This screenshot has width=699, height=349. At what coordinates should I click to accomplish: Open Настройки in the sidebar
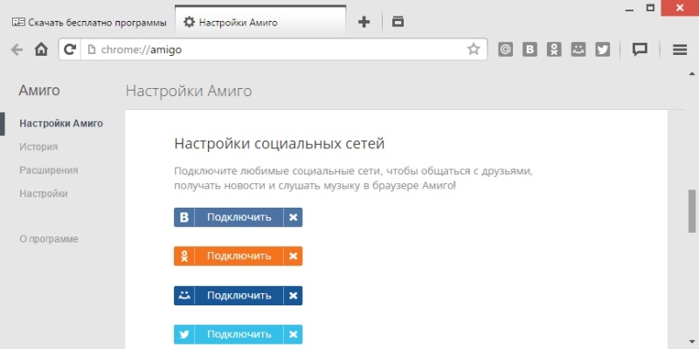[x=44, y=194]
